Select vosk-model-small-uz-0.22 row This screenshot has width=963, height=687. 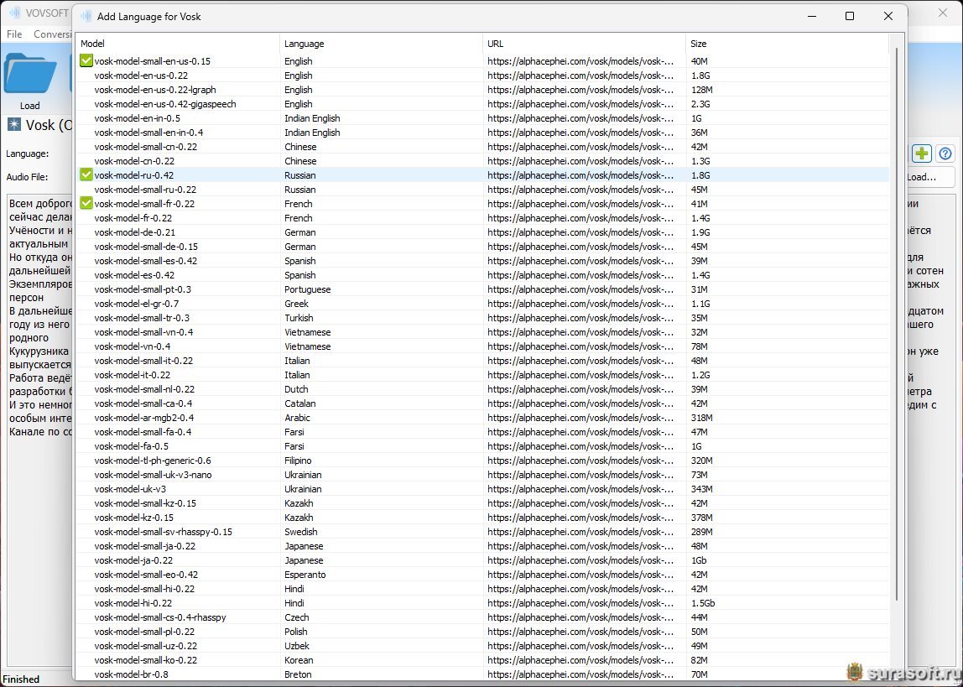pyautogui.click(x=482, y=646)
